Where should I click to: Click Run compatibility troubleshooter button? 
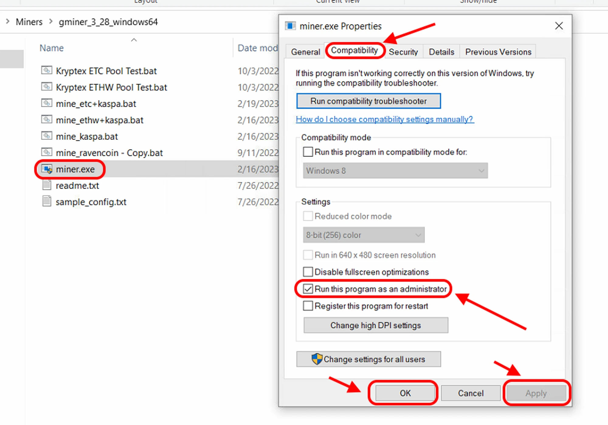pos(368,101)
